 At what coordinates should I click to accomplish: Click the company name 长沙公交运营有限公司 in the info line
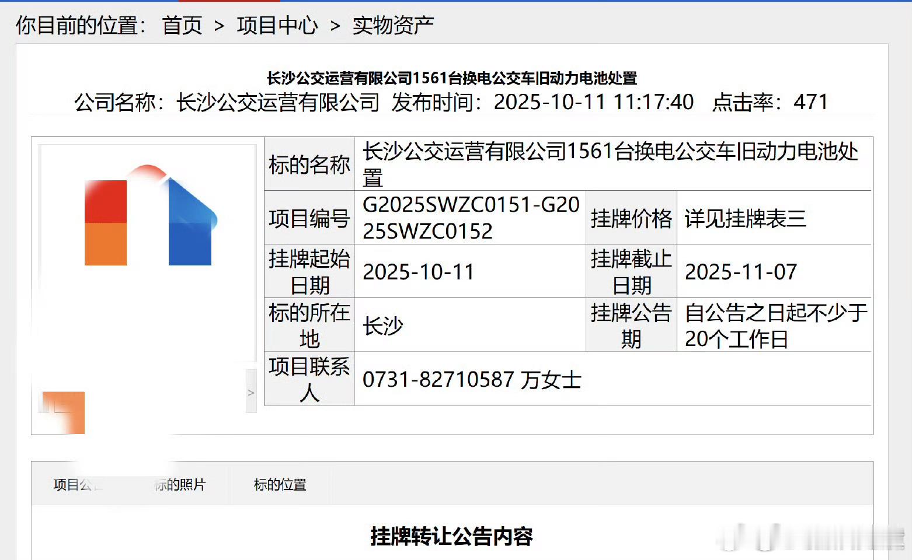tap(278, 103)
